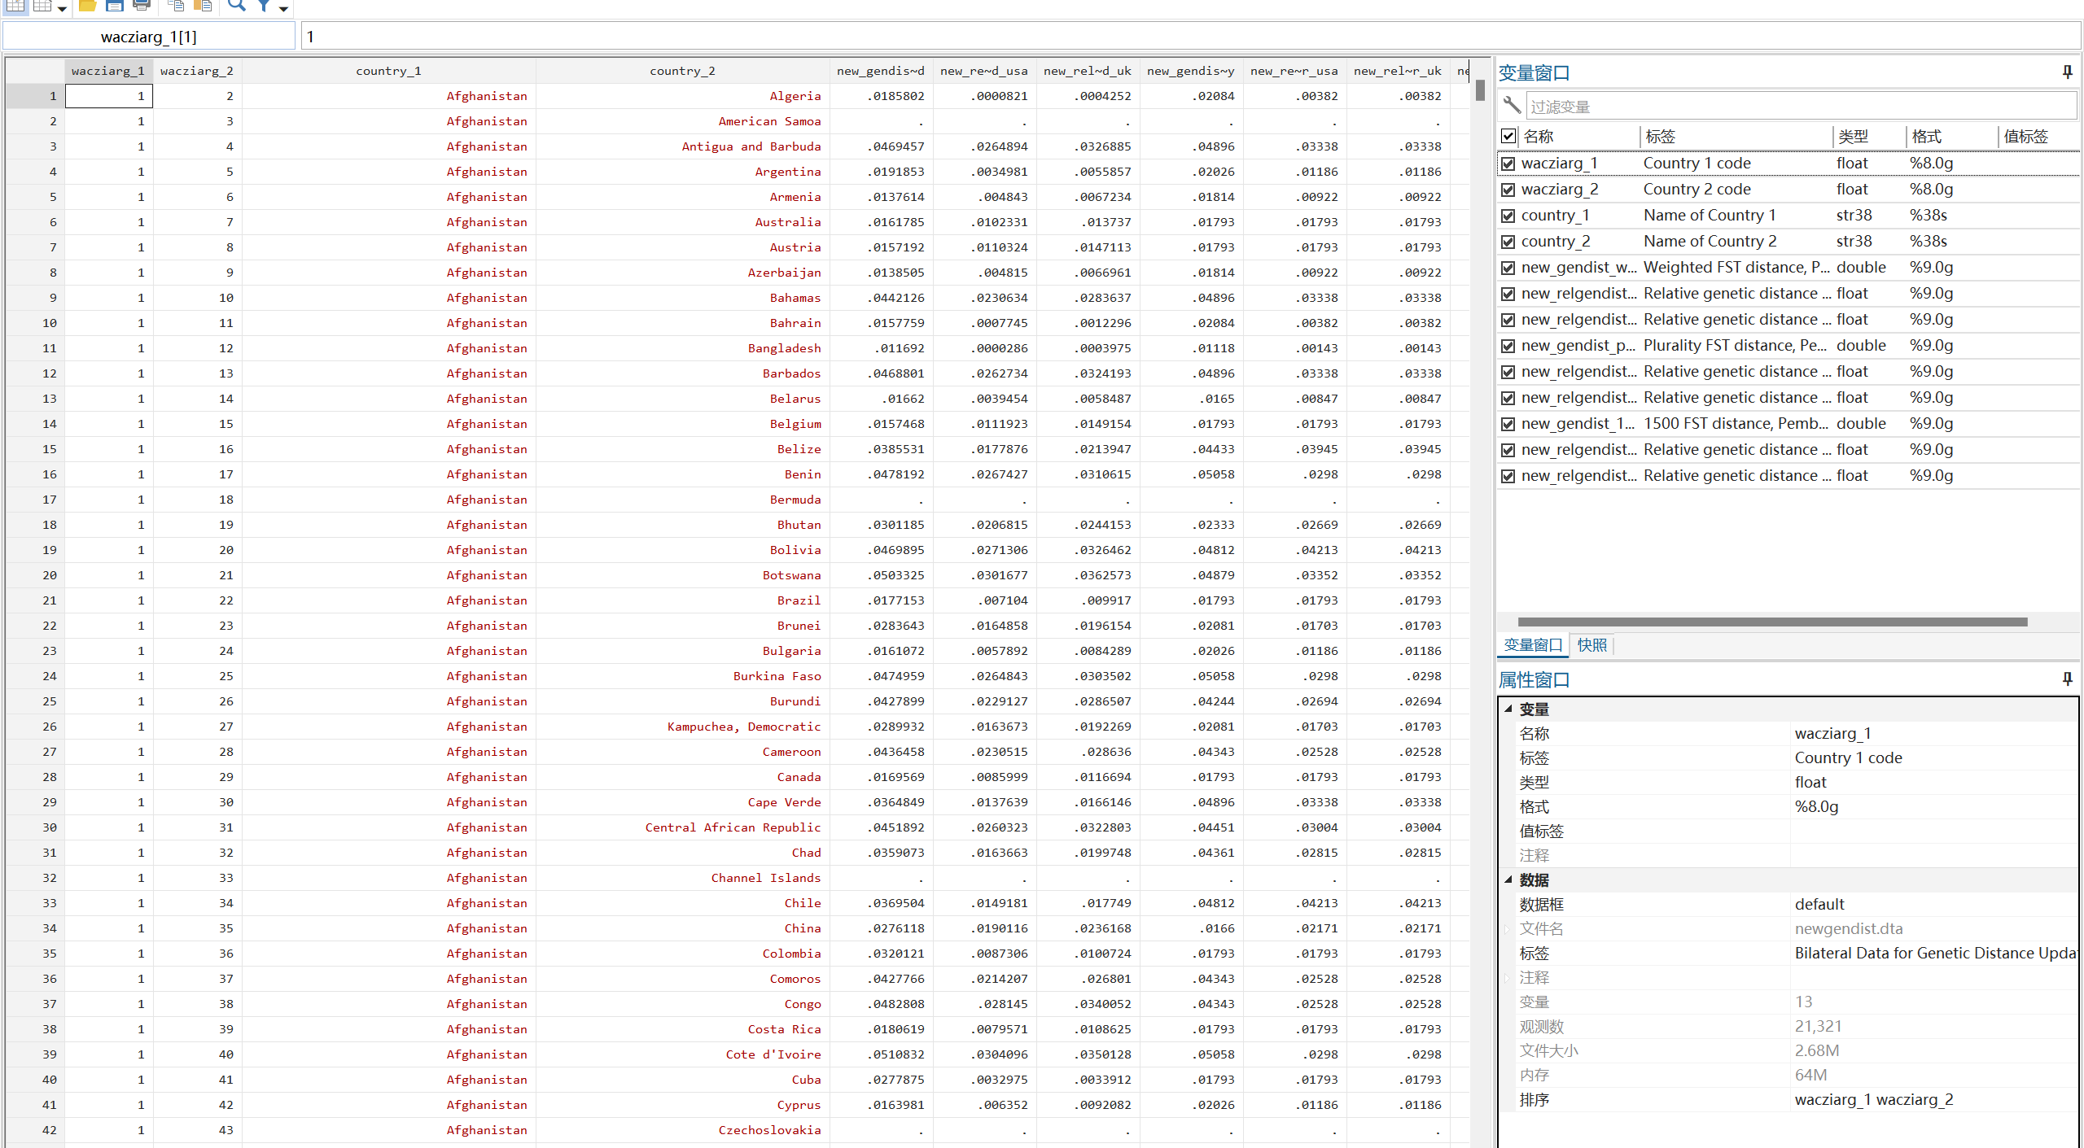The width and height of the screenshot is (2084, 1148).
Task: Click the filter funnel icon
Action: click(264, 6)
